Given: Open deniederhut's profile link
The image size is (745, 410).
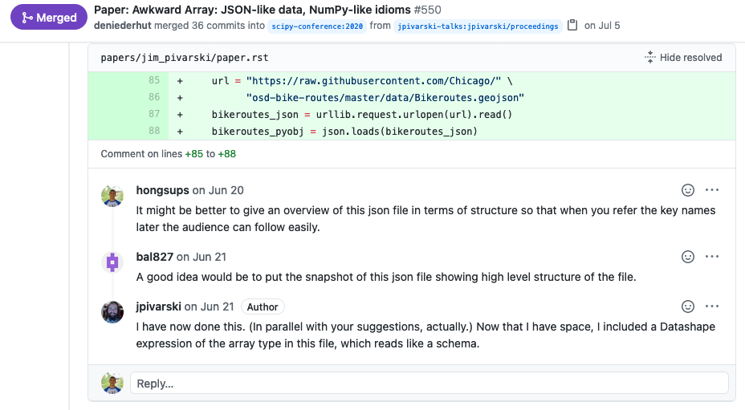Looking at the screenshot, I should [123, 26].
